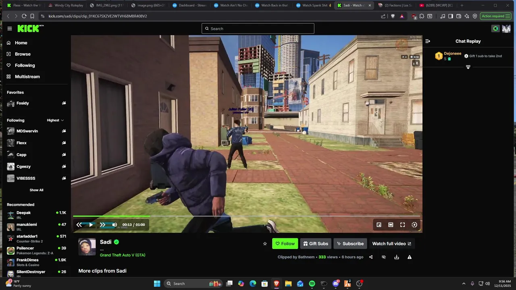Open Action required browser menu
This screenshot has height=290, width=516.
(495, 16)
